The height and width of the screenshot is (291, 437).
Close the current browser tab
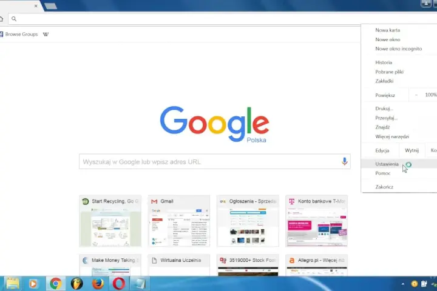(36, 6)
